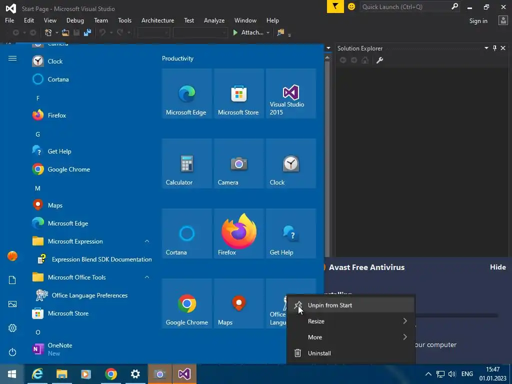Open Google Chrome in the app list
This screenshot has width=512, height=384.
point(91,169)
